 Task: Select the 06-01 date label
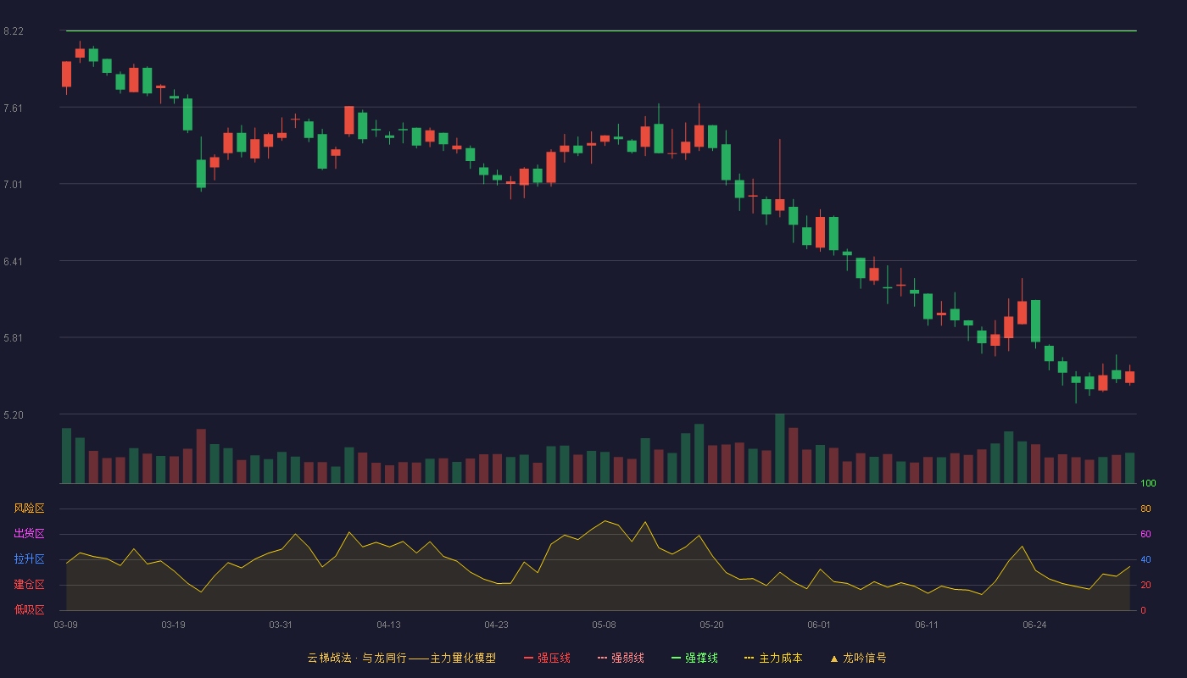819,625
